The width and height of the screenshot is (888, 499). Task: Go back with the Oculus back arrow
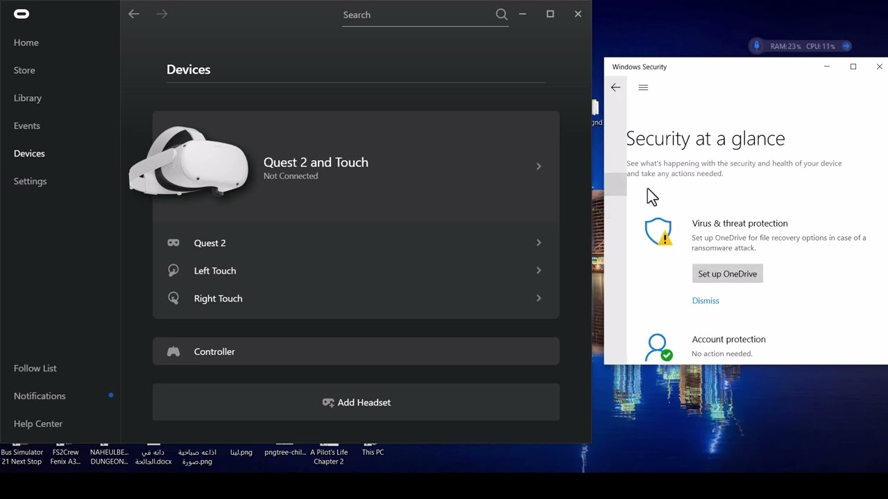click(134, 14)
